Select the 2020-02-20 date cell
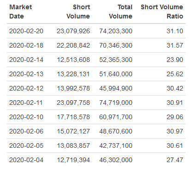Viewport: 192px width, 176px height. pyautogui.click(x=26, y=31)
